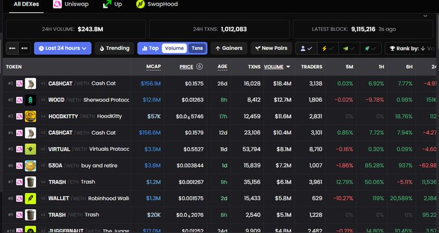Click the green Up arrows icon

click(107, 4)
